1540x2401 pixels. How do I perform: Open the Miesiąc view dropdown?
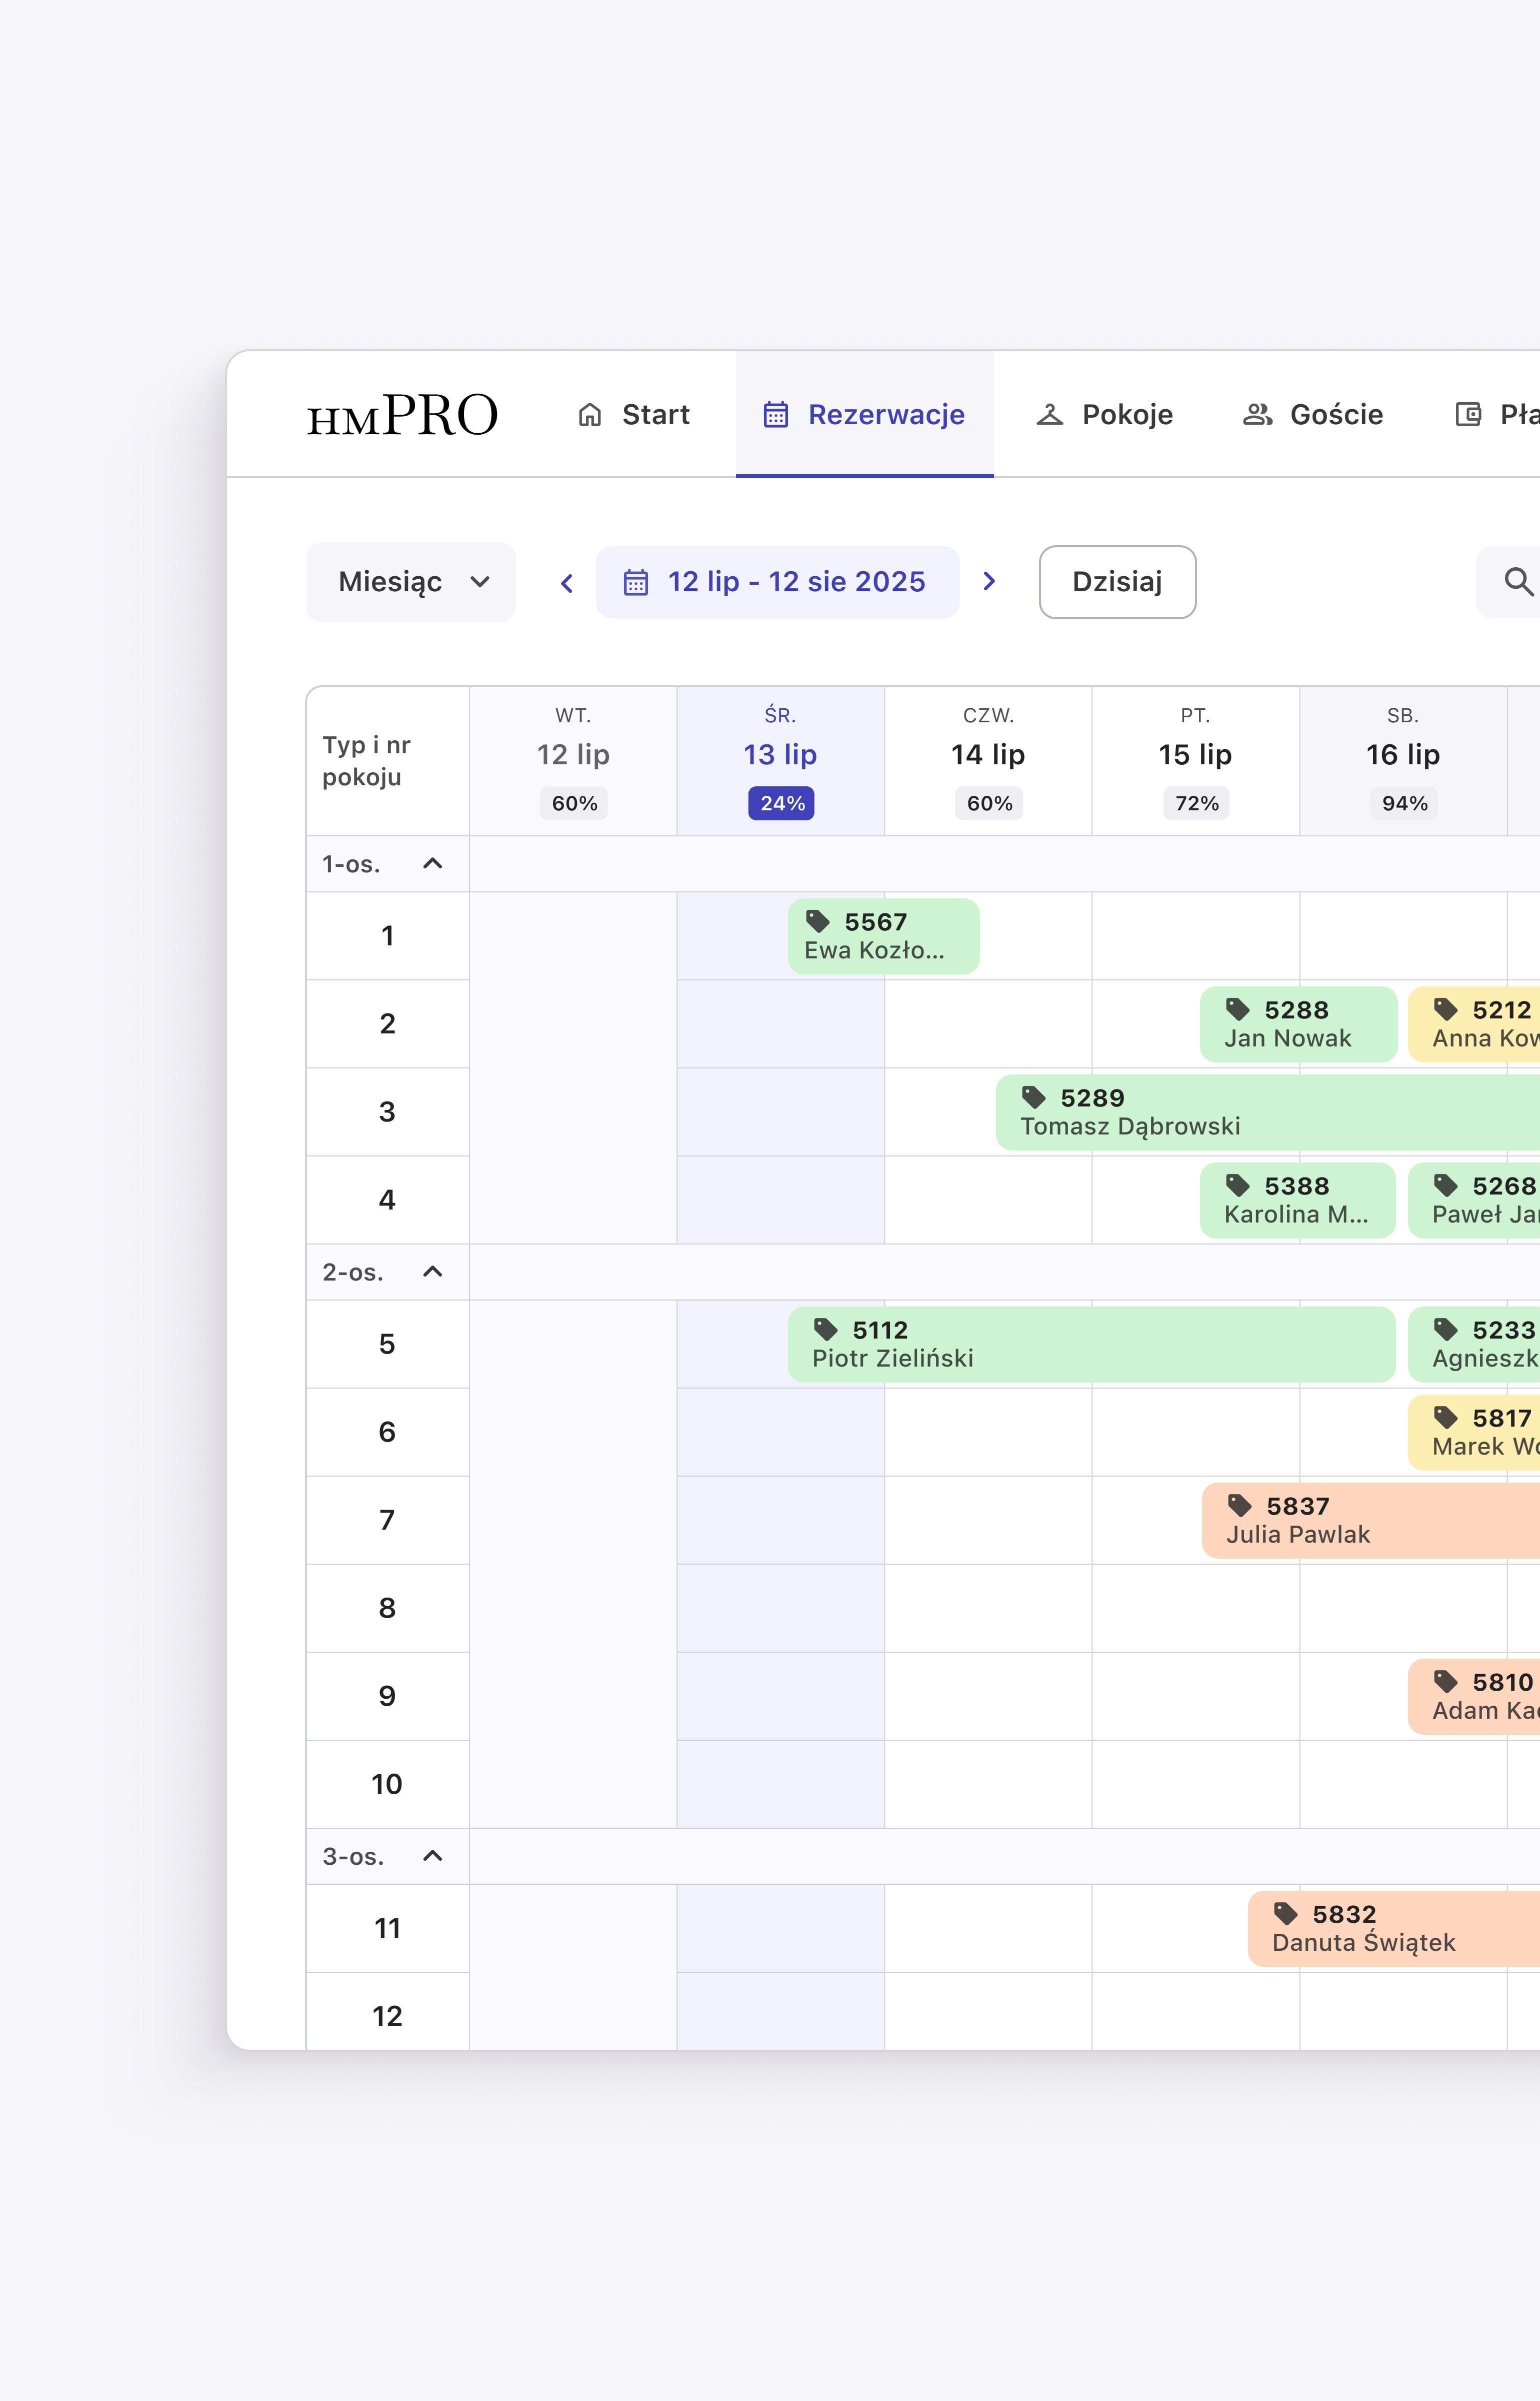click(x=411, y=582)
